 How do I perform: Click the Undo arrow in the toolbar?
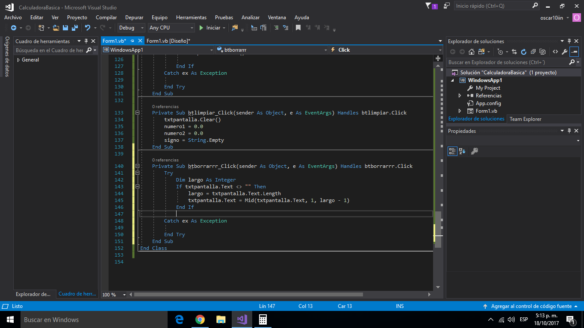click(x=88, y=28)
